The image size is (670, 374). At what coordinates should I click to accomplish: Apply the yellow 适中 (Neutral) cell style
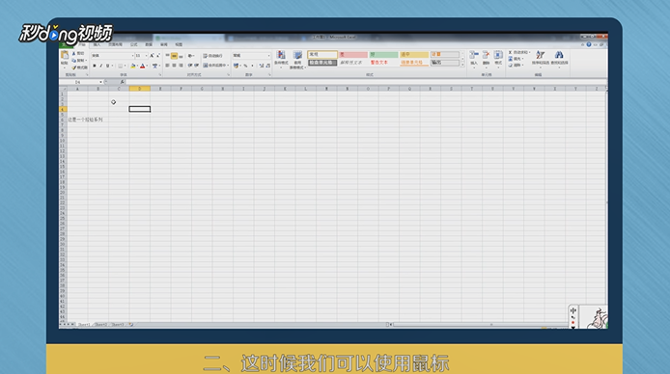414,54
